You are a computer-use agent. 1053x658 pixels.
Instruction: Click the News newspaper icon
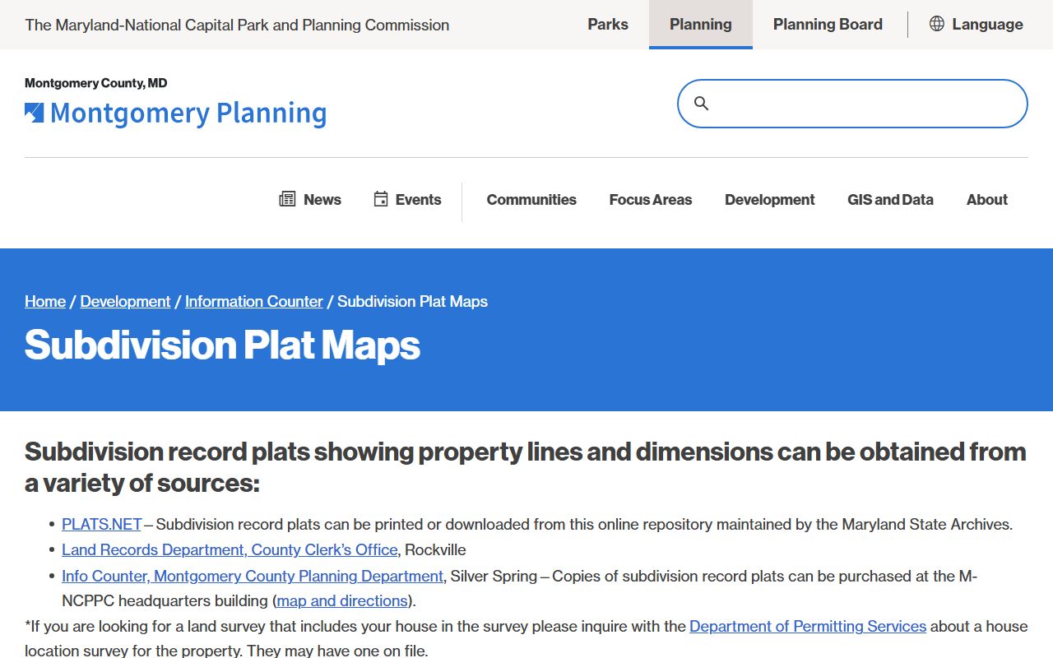click(x=287, y=199)
